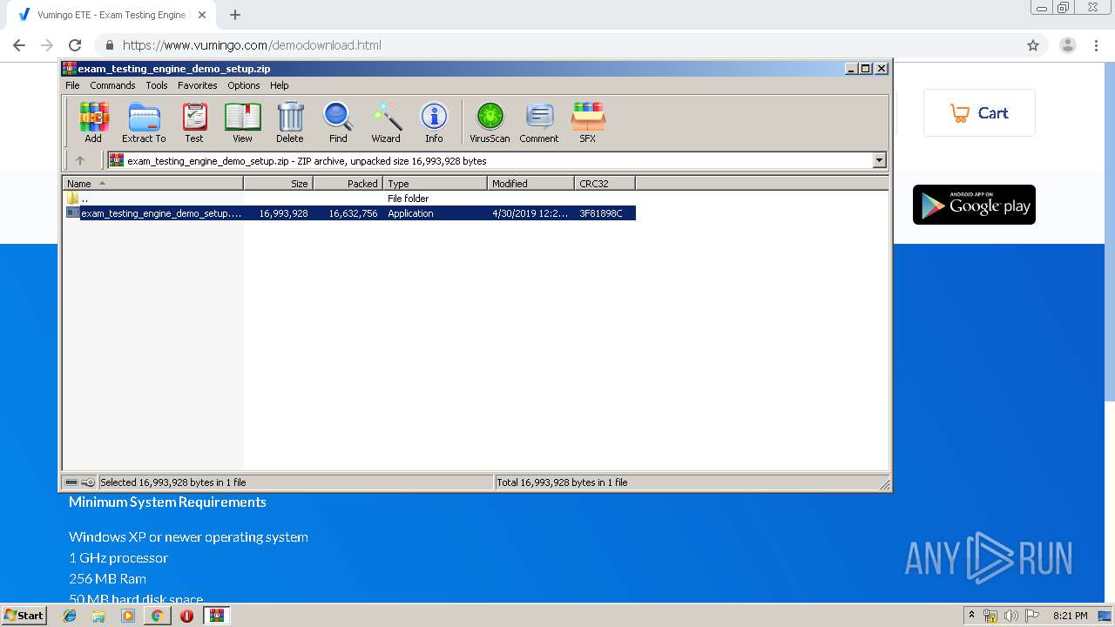The height and width of the screenshot is (627, 1115).
Task: Click the Google Play badge
Action: (974, 205)
